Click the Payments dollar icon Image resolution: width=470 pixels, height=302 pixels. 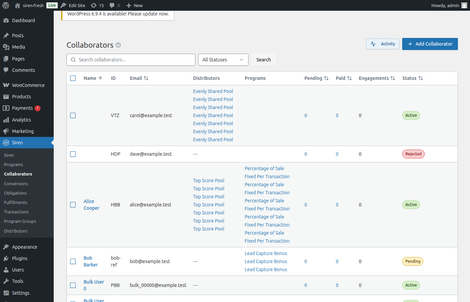point(6,108)
